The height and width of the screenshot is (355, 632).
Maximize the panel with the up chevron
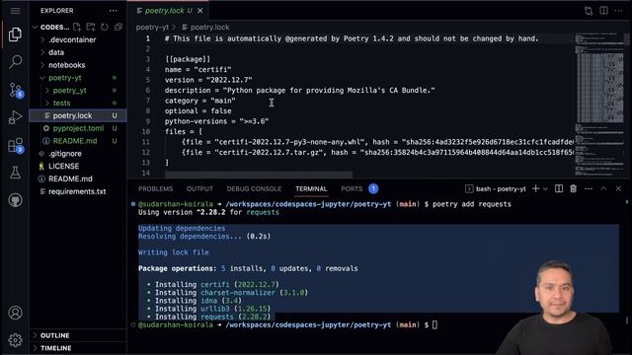pos(603,188)
